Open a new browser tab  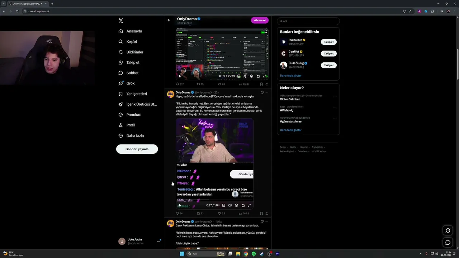pyautogui.click(x=52, y=4)
